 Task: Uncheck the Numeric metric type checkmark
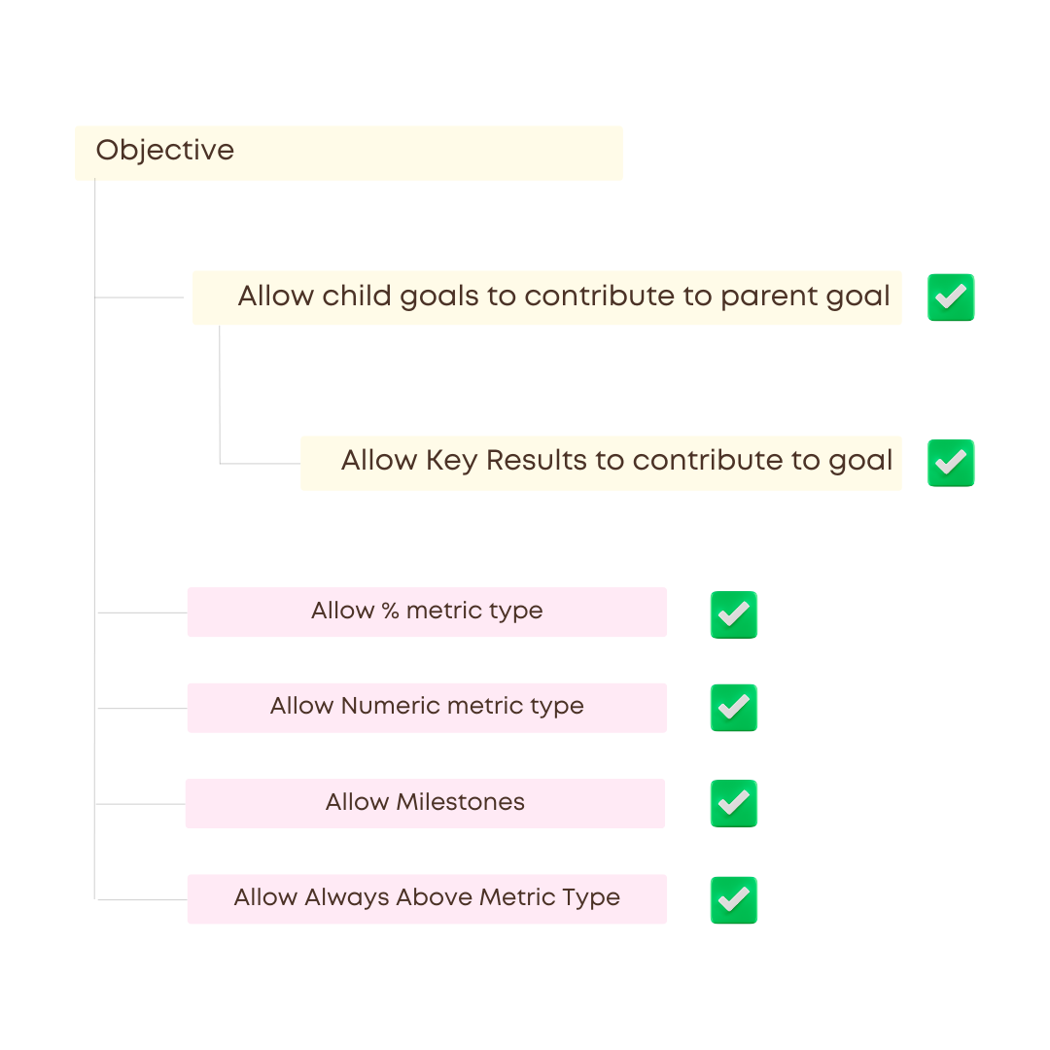pos(734,708)
